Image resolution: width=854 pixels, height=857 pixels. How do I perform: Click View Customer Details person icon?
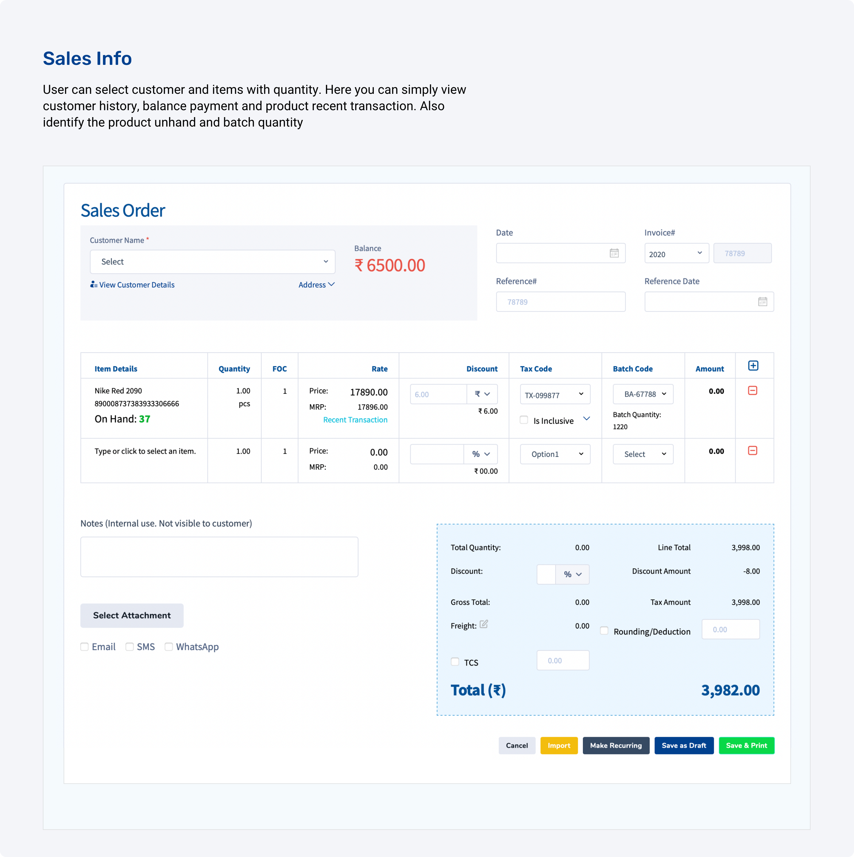94,284
